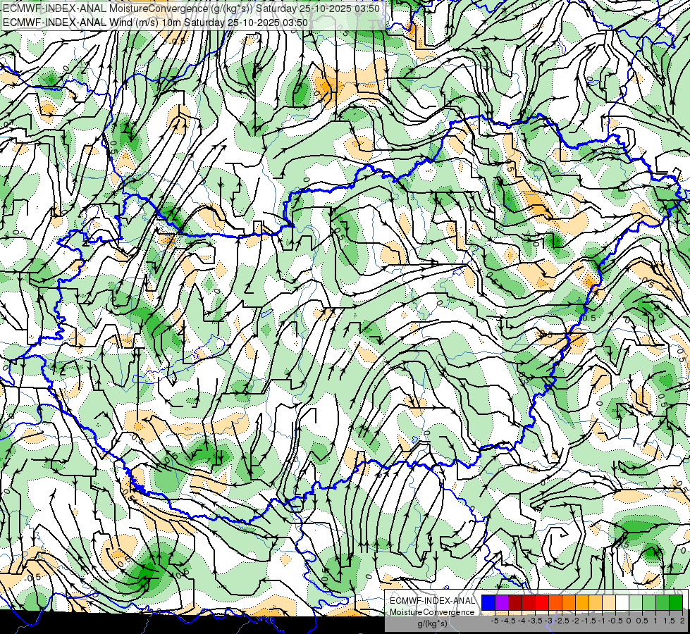690x634 pixels.
Task: Select the pale peach swatch between -1 and -0.5
Action: [608, 602]
